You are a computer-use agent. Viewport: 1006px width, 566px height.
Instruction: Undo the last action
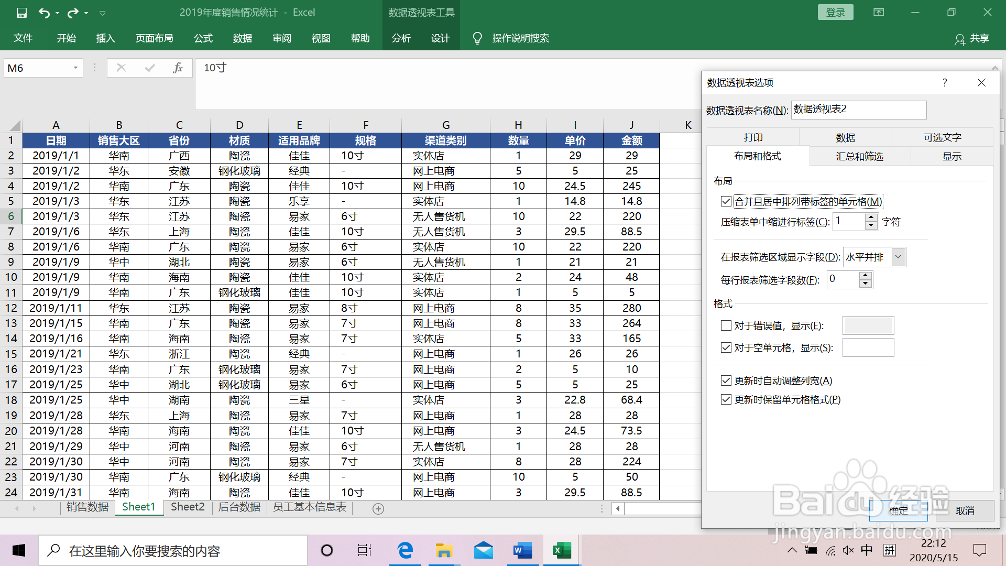click(44, 13)
